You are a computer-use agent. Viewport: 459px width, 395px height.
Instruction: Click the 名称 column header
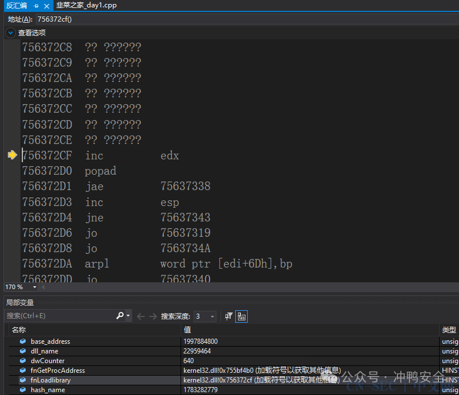point(95,330)
